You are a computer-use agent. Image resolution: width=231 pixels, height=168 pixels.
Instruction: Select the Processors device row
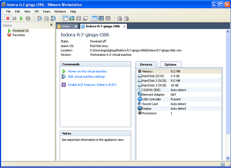179,113
